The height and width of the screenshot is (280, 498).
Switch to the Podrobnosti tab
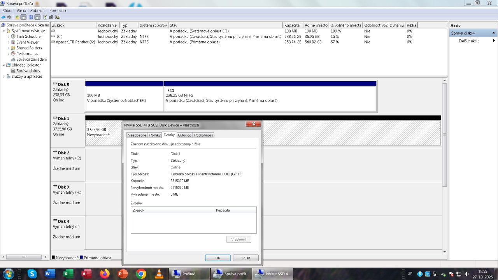coord(203,135)
